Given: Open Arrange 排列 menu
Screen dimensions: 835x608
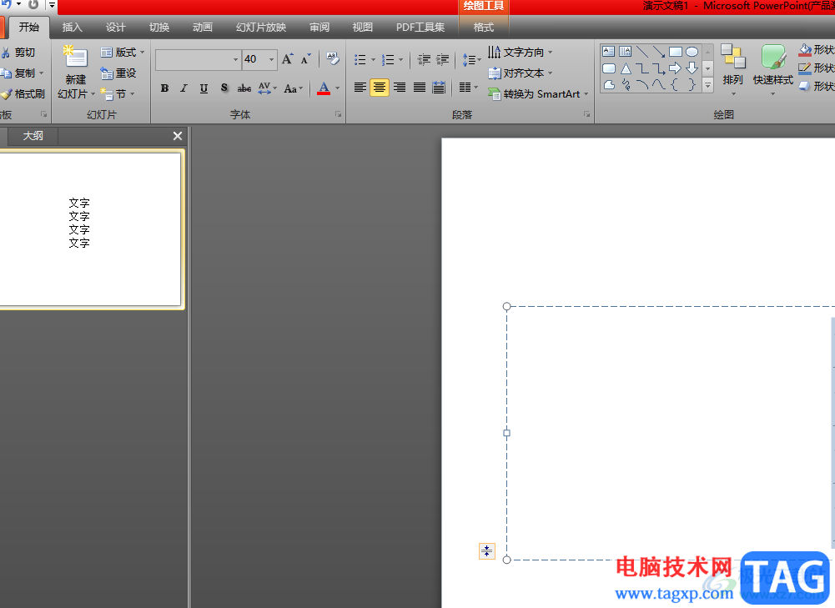Looking at the screenshot, I should pyautogui.click(x=732, y=70).
